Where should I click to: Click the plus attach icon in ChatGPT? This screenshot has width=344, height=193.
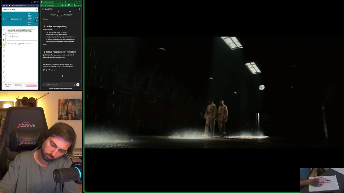coord(44,85)
